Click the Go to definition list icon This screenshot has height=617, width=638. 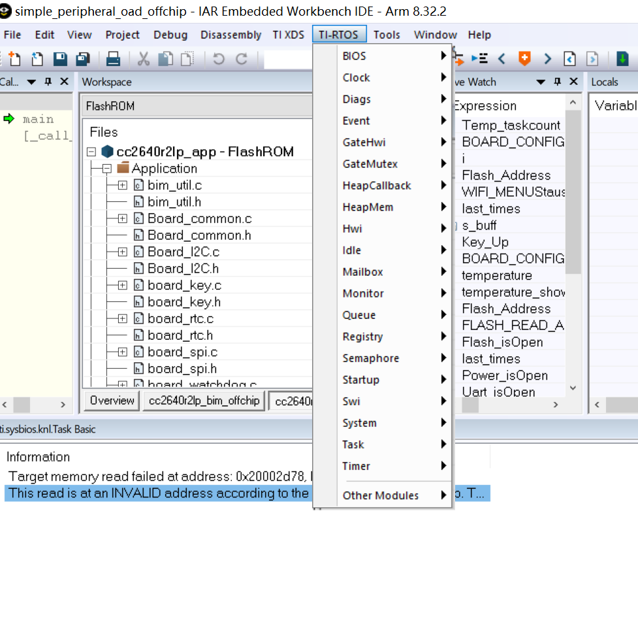coord(480,59)
